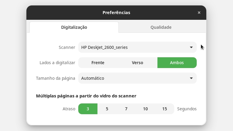
Task: Open the HP DeskJet_2600_series scanner combo box
Action: click(137, 47)
